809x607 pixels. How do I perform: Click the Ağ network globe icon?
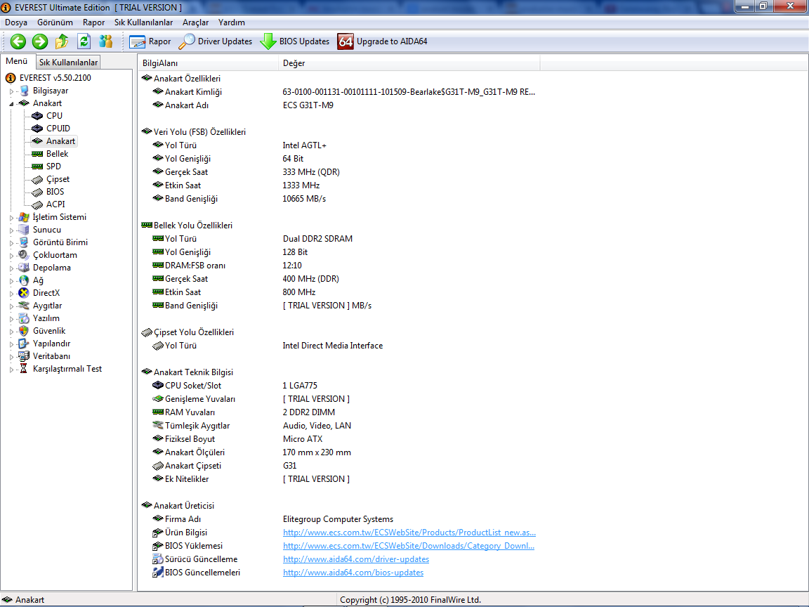coord(24,280)
